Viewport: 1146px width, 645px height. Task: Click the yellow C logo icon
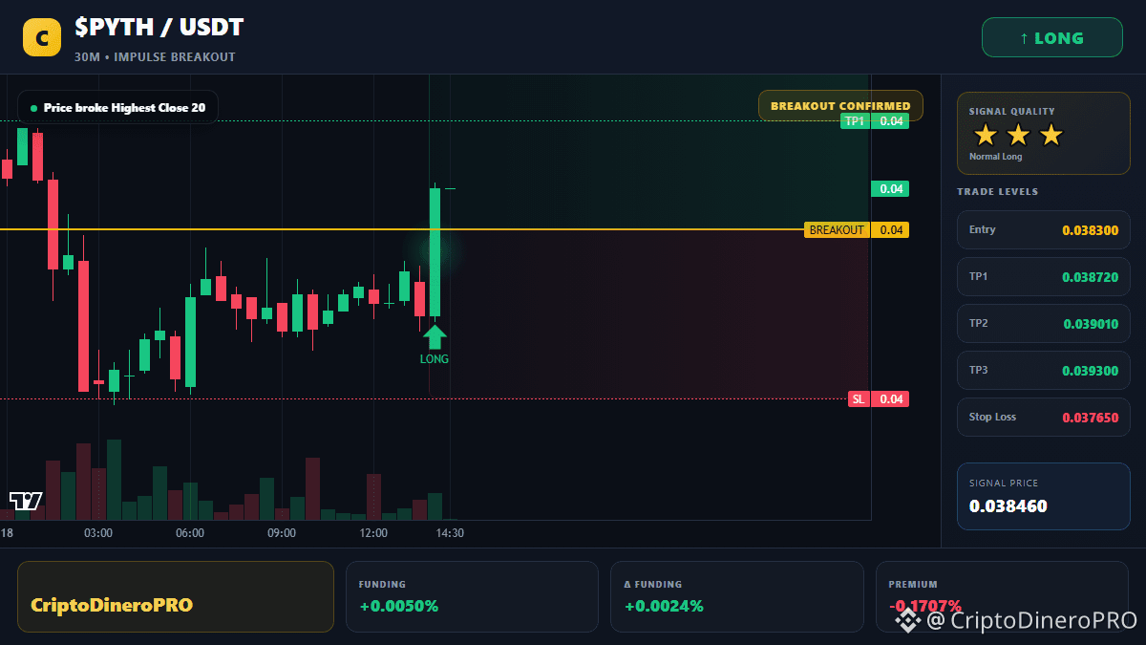(41, 38)
